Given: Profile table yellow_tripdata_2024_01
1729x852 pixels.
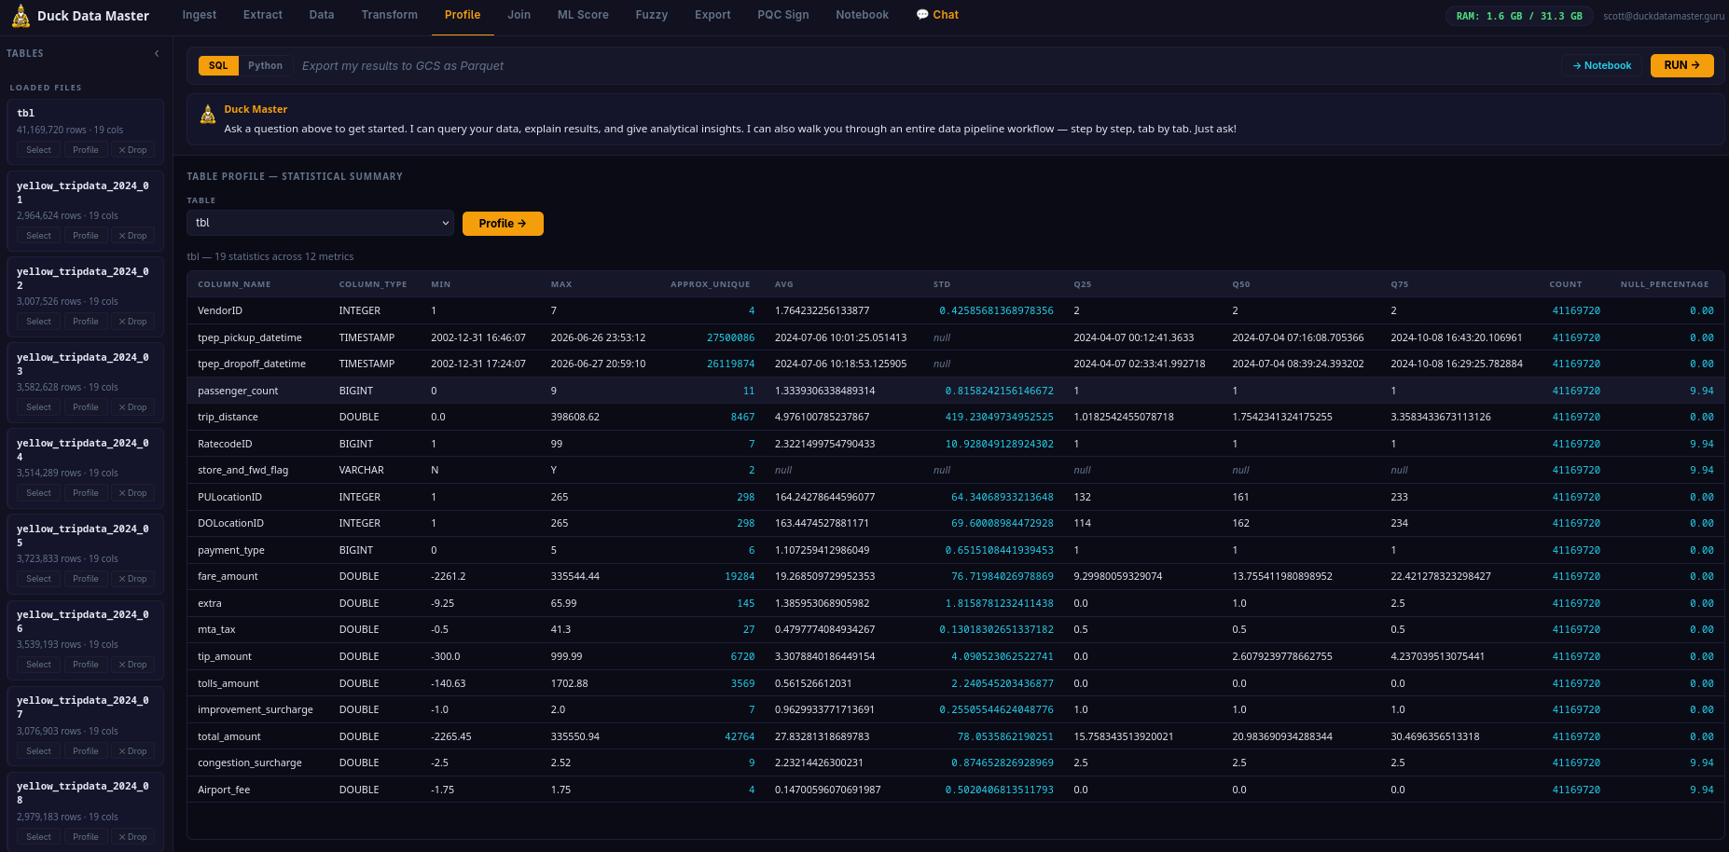Looking at the screenshot, I should coord(86,236).
